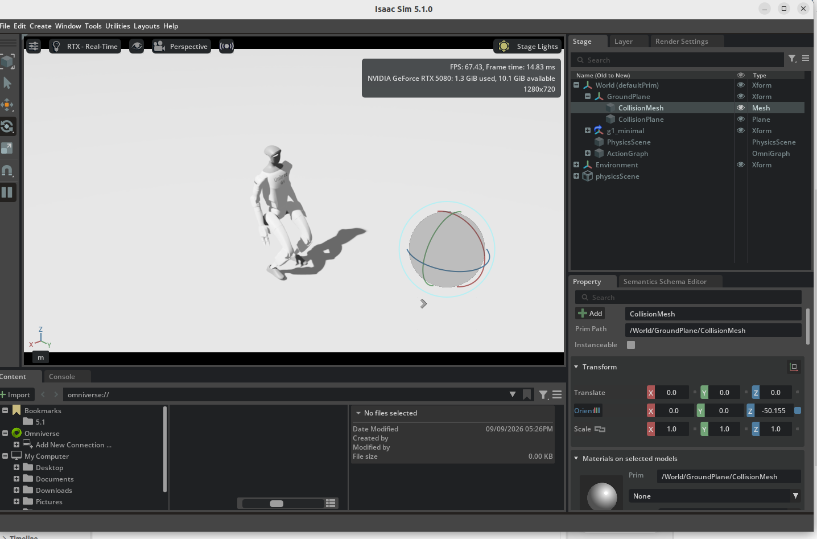Click the Stage panel search field
The height and width of the screenshot is (539, 817).
tap(677, 60)
